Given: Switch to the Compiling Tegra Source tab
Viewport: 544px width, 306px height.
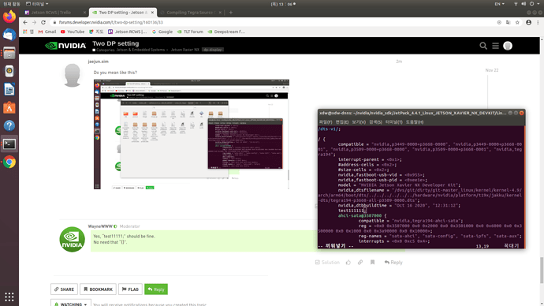Looking at the screenshot, I should 191,13.
